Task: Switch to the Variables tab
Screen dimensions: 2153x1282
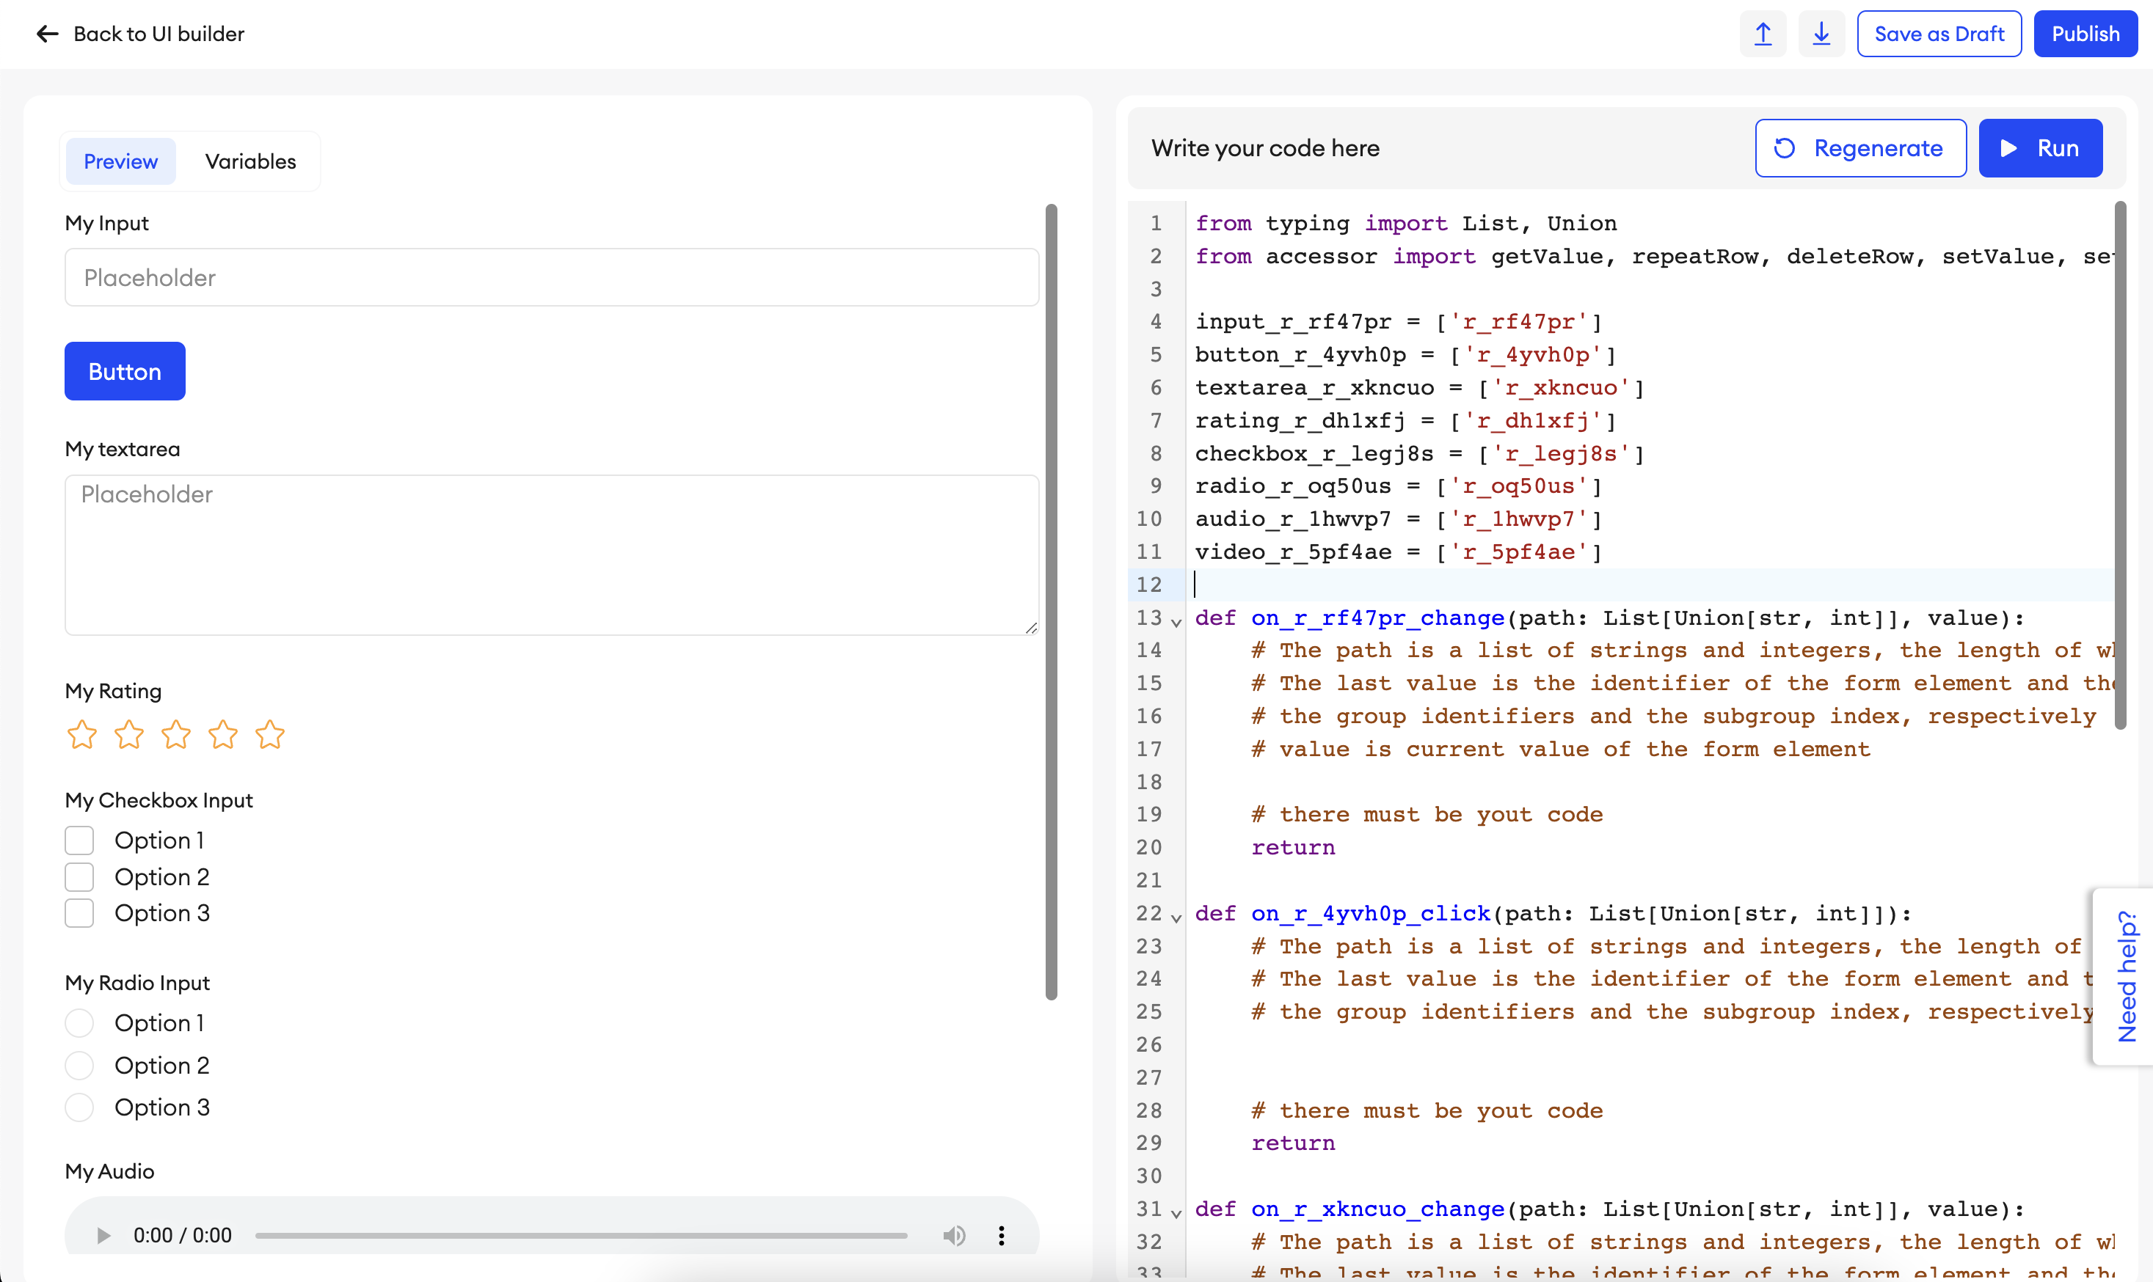Action: tap(249, 161)
